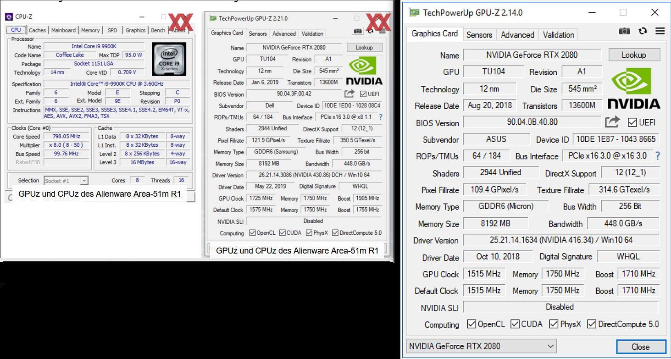
Task: Click the Memory Type GDDR6 (Micron) field
Action: [506, 206]
